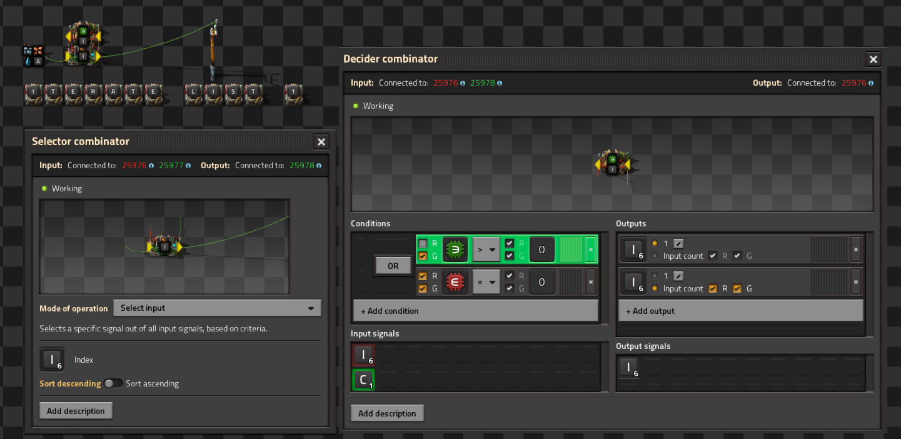Screen dimensions: 901x439
Task: Click the red 'Everything' signal icon in second condition
Action: (x=455, y=282)
